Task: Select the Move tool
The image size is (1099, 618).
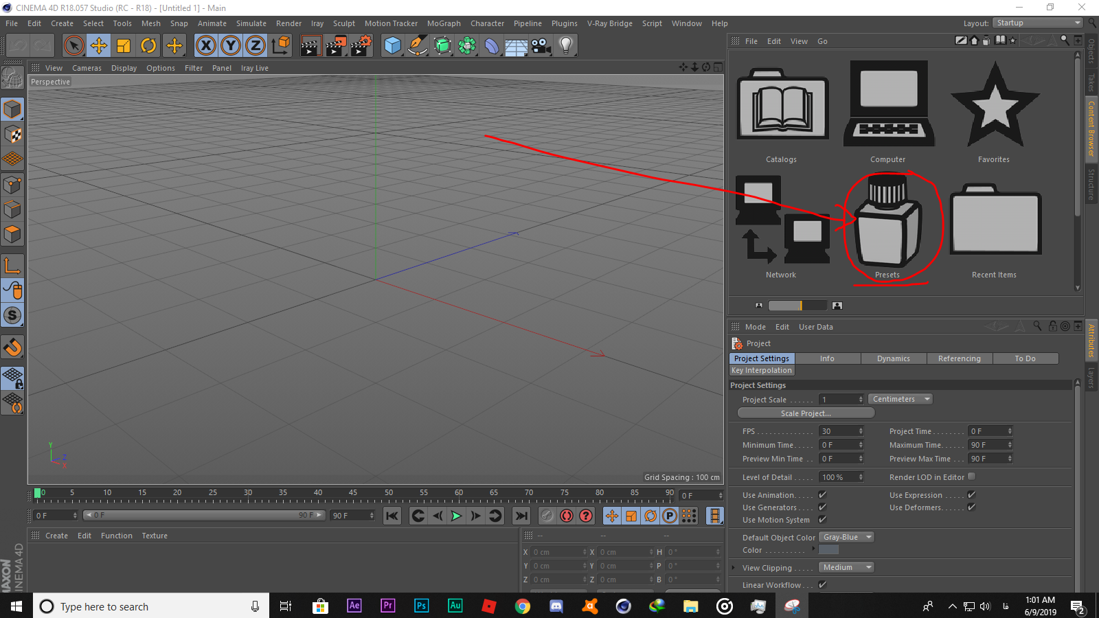Action: 99,46
